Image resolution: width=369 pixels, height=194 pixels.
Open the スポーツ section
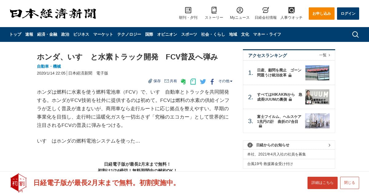click(x=189, y=34)
